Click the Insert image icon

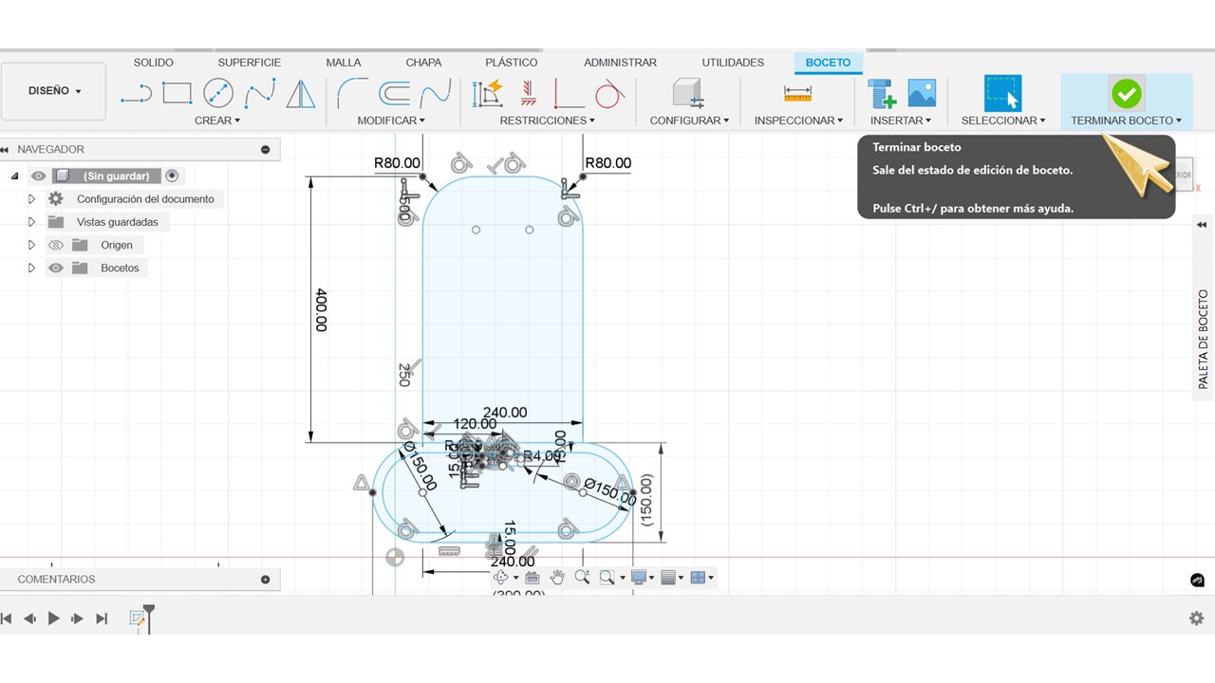[x=922, y=93]
